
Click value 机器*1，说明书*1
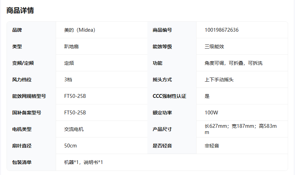84,162
